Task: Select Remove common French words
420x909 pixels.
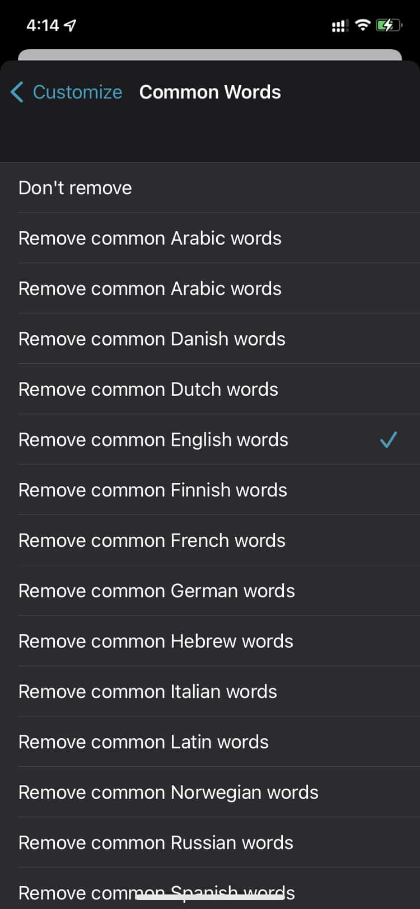Action: pos(152,541)
